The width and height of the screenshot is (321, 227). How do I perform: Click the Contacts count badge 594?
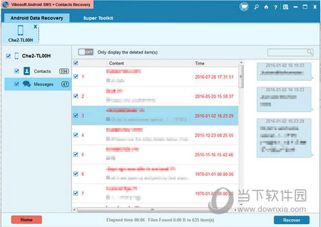[x=64, y=71]
